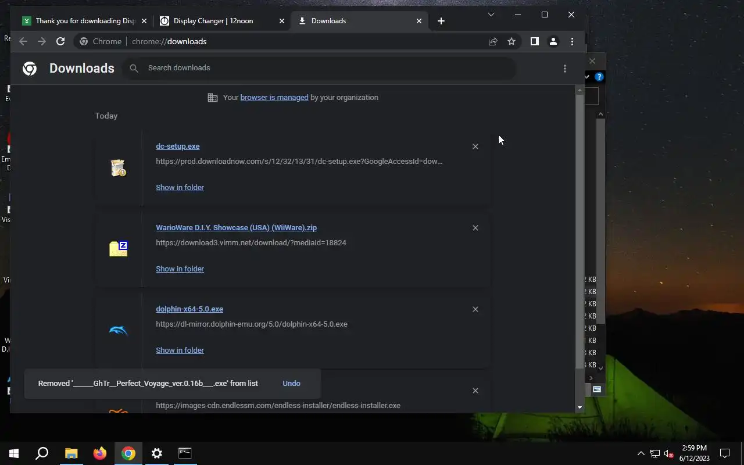The height and width of the screenshot is (465, 744).
Task: Undo removing the file from list
Action: 291,384
